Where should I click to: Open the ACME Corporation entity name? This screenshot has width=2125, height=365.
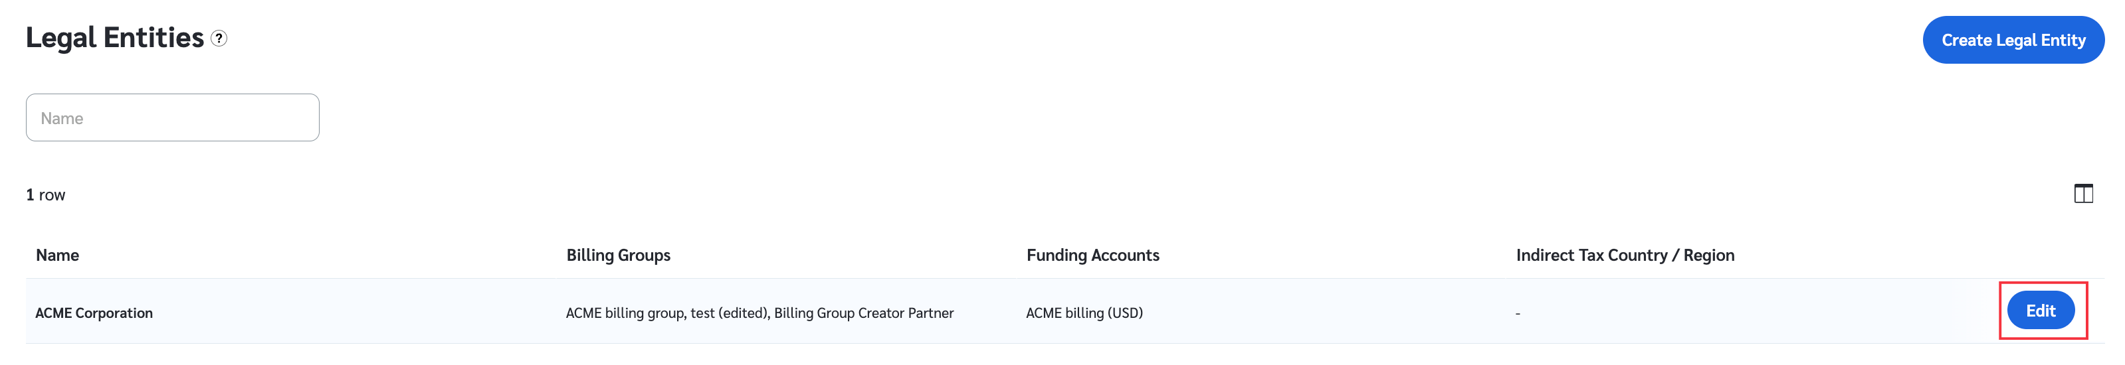coord(94,313)
